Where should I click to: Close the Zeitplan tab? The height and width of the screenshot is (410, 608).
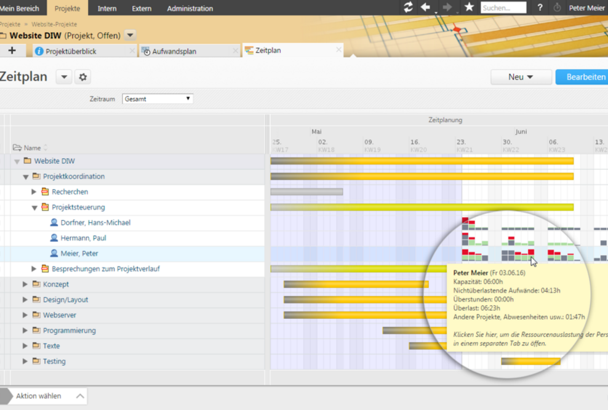point(338,50)
